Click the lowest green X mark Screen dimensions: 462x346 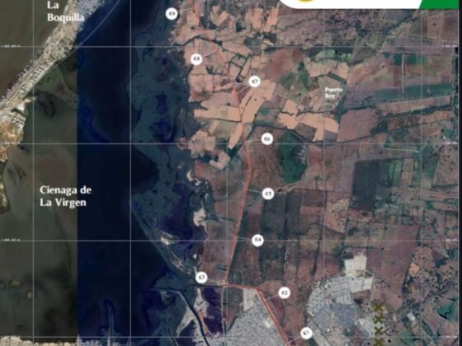[x=379, y=342]
